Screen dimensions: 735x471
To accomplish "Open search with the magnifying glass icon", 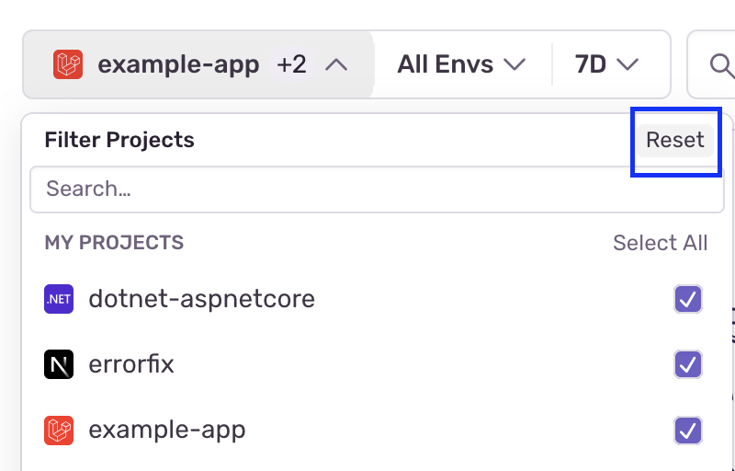I will click(721, 64).
